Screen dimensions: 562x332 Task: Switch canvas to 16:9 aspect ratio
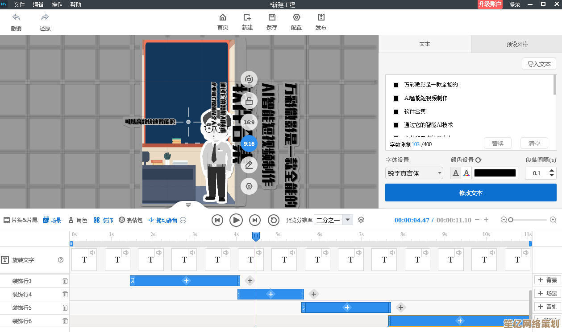(x=249, y=122)
